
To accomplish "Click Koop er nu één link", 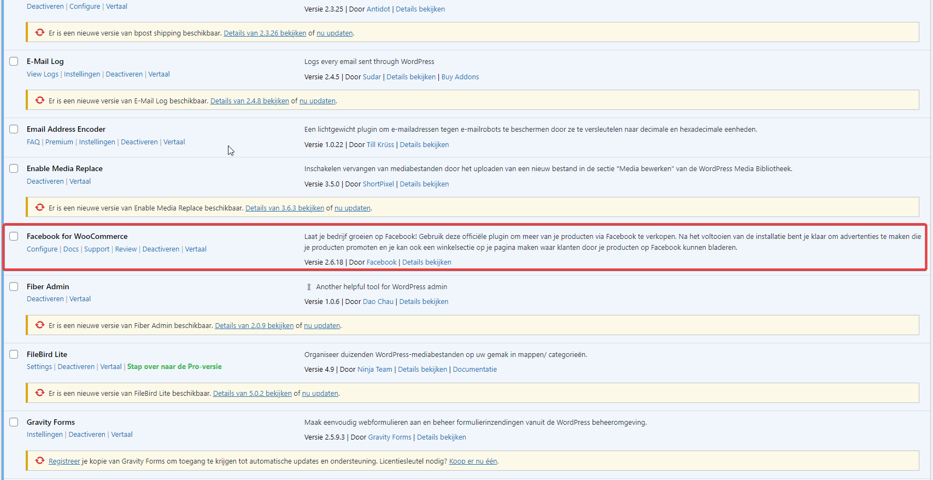I will coord(473,461).
